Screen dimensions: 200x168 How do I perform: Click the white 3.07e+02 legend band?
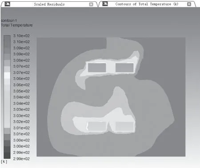(x=7, y=75)
